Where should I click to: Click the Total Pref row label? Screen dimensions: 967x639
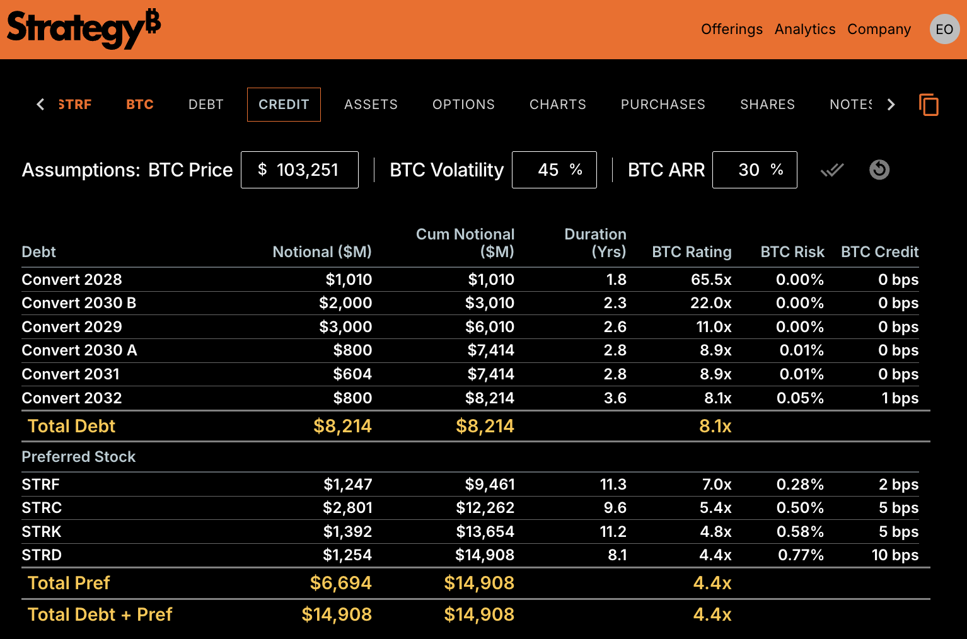pos(69,583)
